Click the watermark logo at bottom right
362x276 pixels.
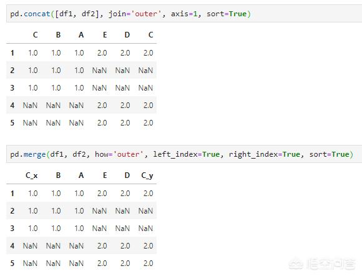click(x=323, y=265)
